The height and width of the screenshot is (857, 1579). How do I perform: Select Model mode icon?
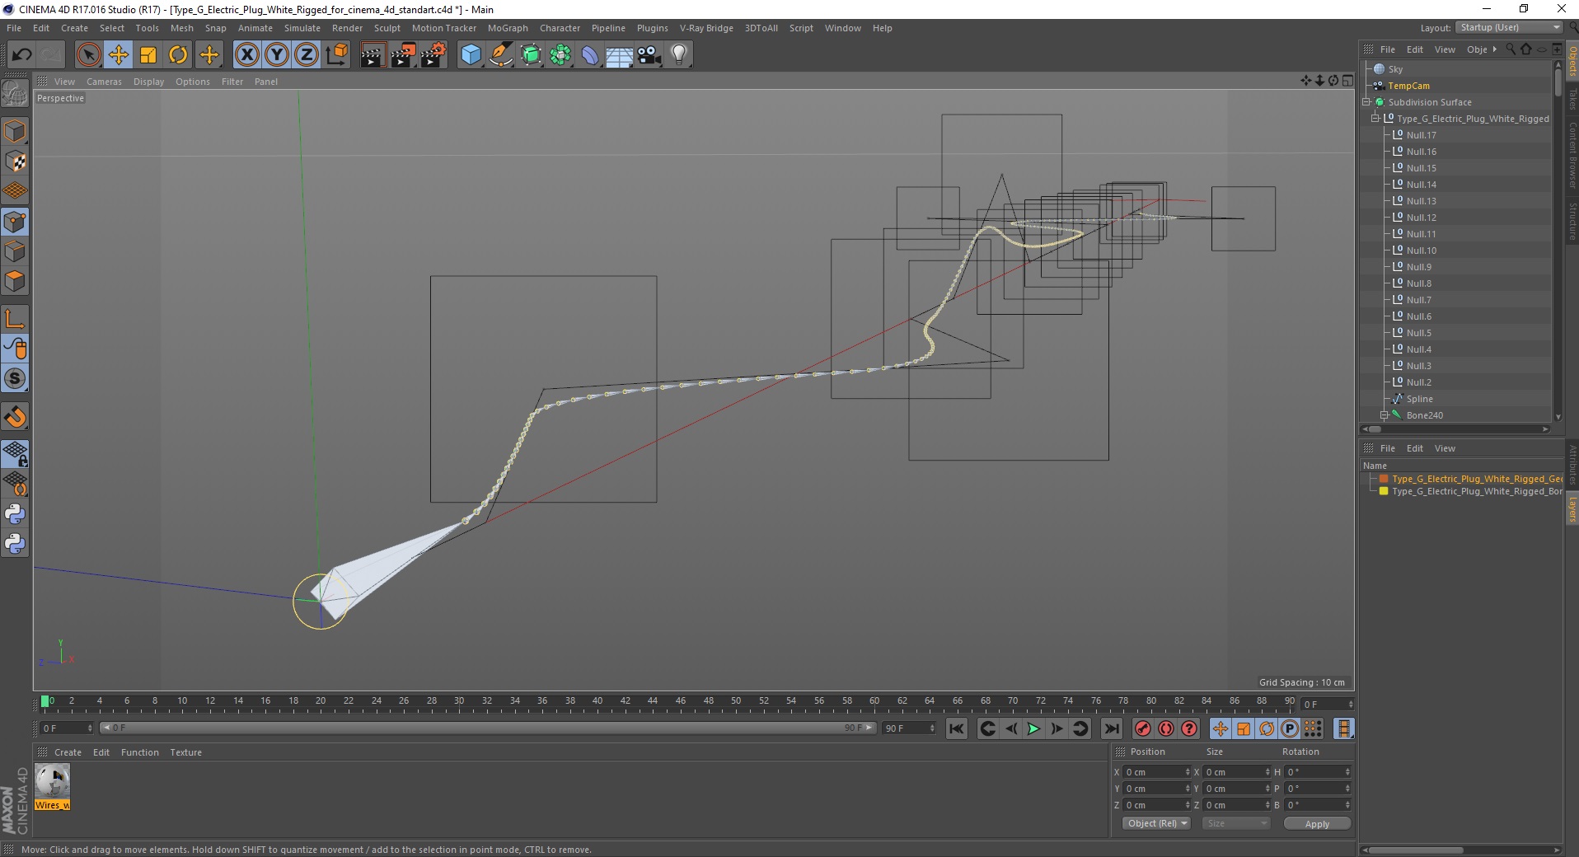15,132
